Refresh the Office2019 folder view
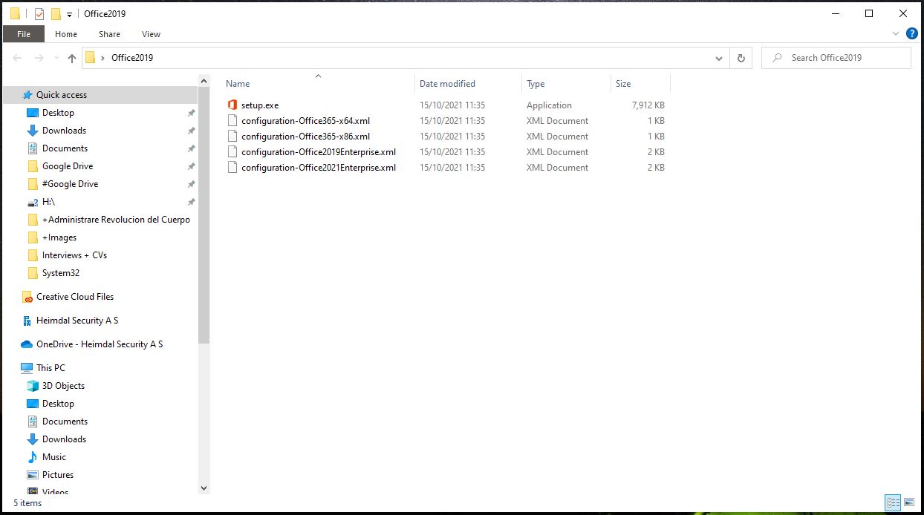The width and height of the screenshot is (924, 515). (741, 58)
